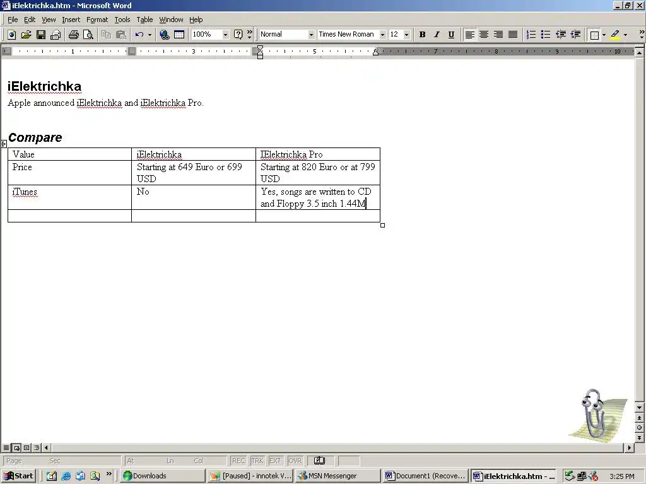Open the Window menu

pyautogui.click(x=171, y=20)
